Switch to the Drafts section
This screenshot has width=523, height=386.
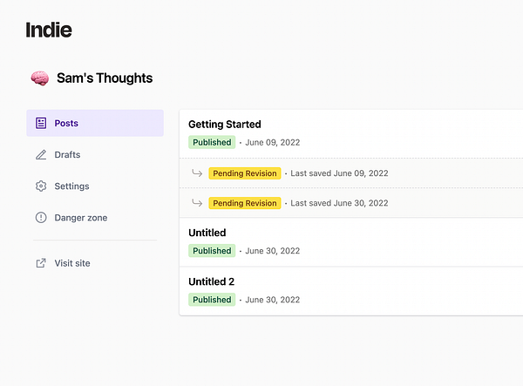(67, 155)
